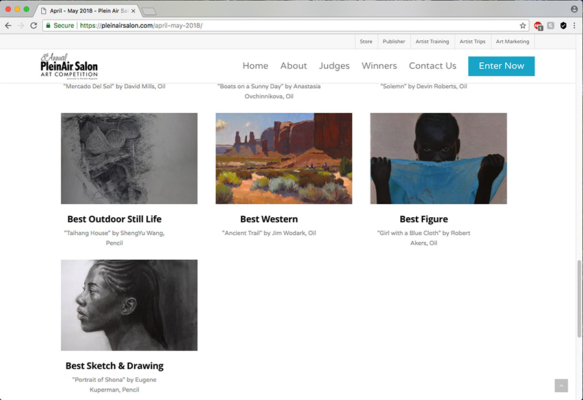Click the Boats on a Sunny Day caption
Viewport: 583px width, 400px height.
tap(269, 91)
